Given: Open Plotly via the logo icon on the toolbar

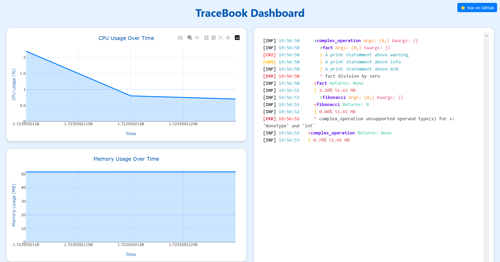Looking at the screenshot, I should tap(237, 38).
